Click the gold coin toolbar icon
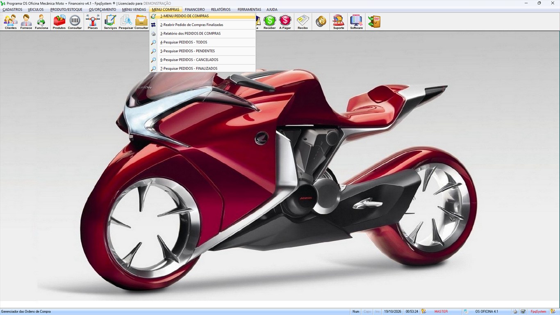The width and height of the screenshot is (560, 315). pyautogui.click(x=321, y=22)
